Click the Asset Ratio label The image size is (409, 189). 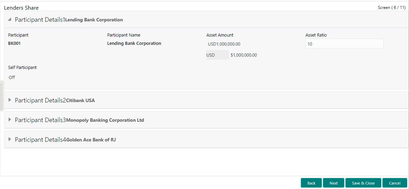coord(316,35)
